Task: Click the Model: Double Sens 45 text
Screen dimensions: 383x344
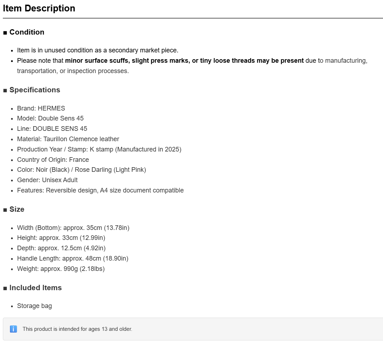Action: tap(50, 118)
